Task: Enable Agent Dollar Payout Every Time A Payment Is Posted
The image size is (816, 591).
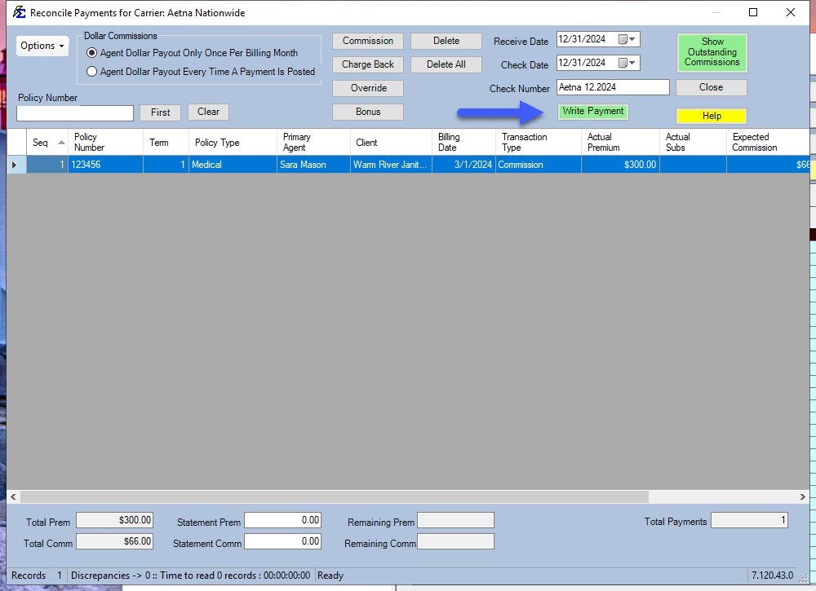Action: [91, 71]
